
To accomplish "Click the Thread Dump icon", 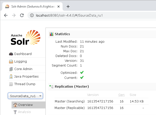I will [11, 84].
